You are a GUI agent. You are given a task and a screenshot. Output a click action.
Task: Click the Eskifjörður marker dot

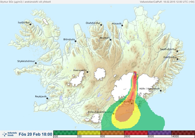177,59
